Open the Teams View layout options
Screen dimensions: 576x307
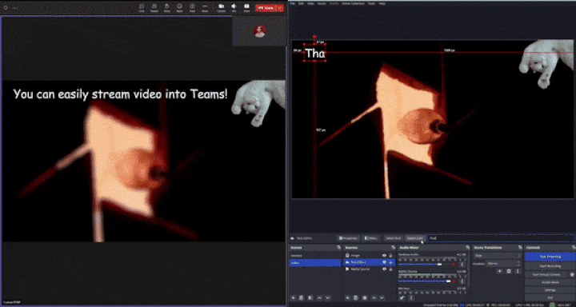pyautogui.click(x=192, y=7)
